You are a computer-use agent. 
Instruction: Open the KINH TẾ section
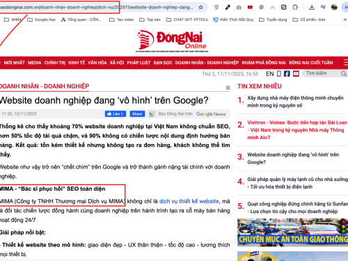click(77, 63)
